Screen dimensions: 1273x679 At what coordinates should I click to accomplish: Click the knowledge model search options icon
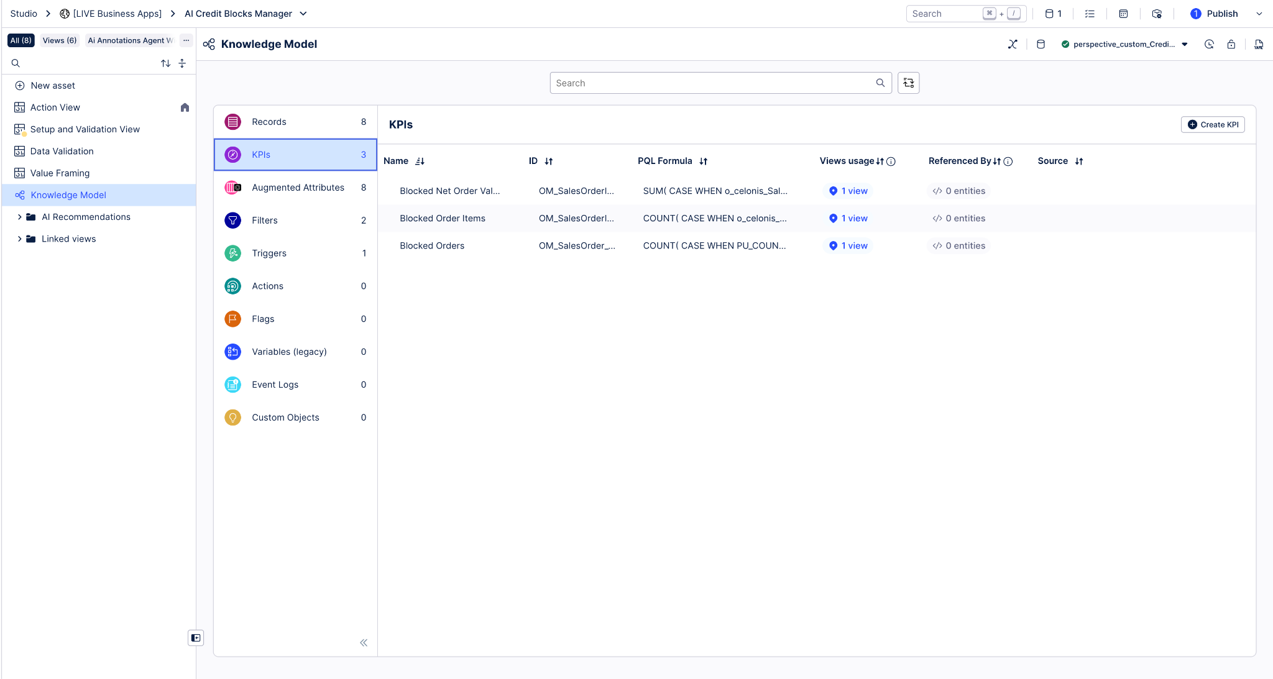click(x=908, y=83)
